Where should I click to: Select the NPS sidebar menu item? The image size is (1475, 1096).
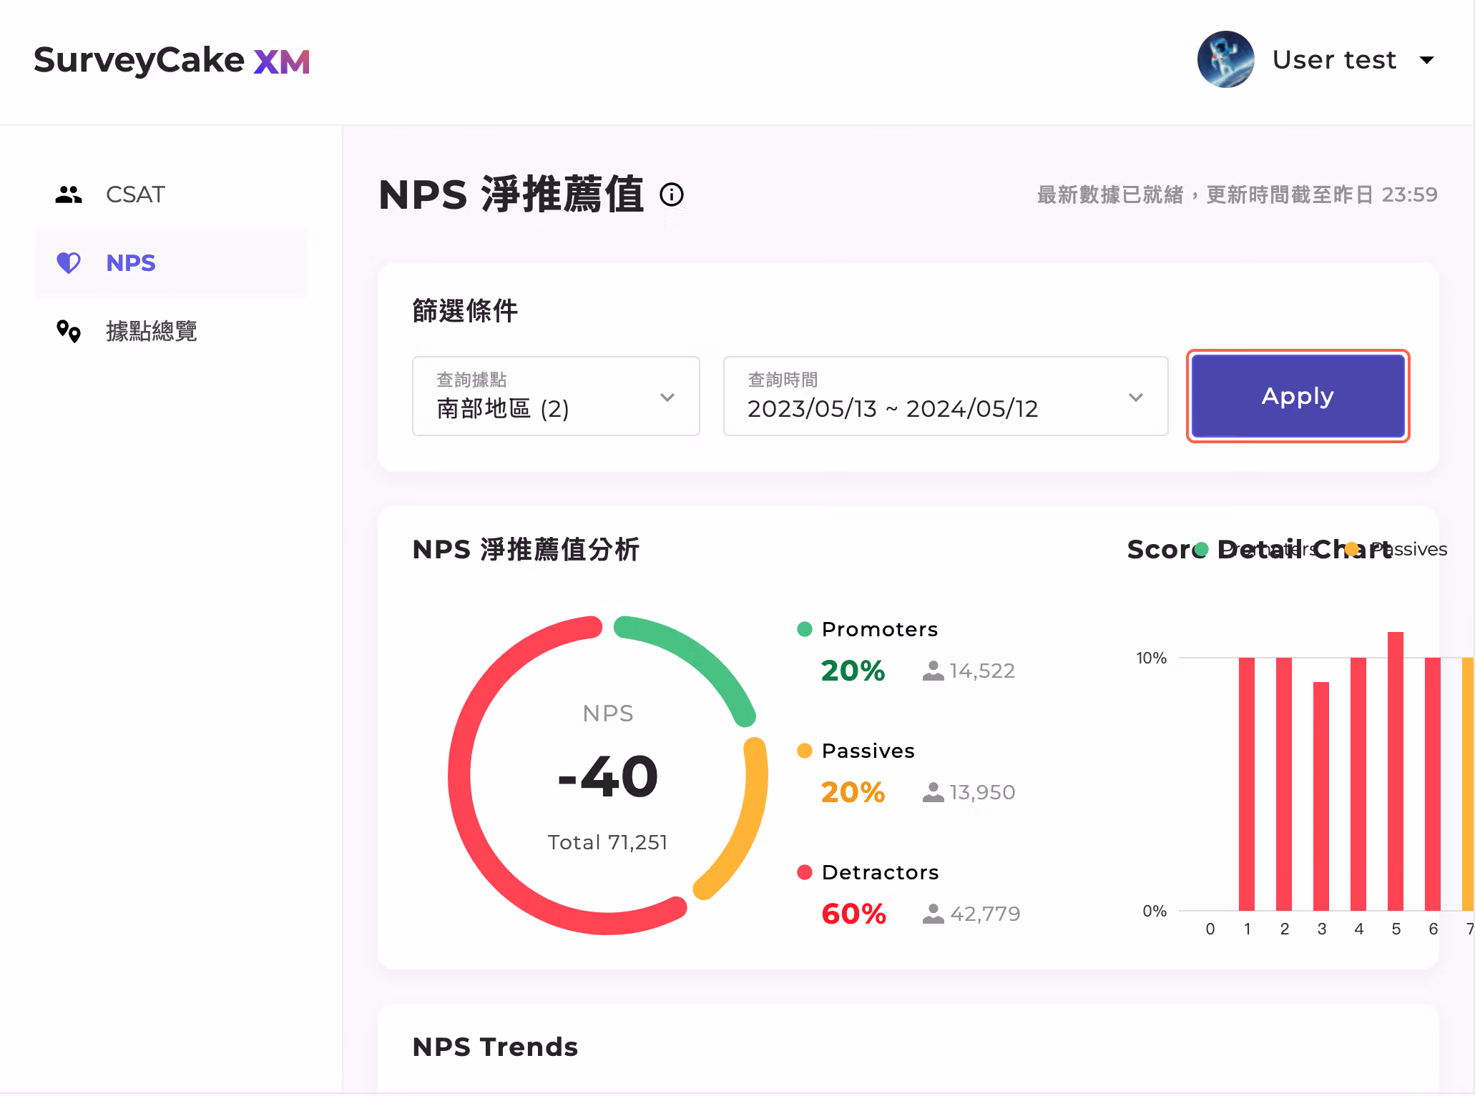click(x=171, y=263)
